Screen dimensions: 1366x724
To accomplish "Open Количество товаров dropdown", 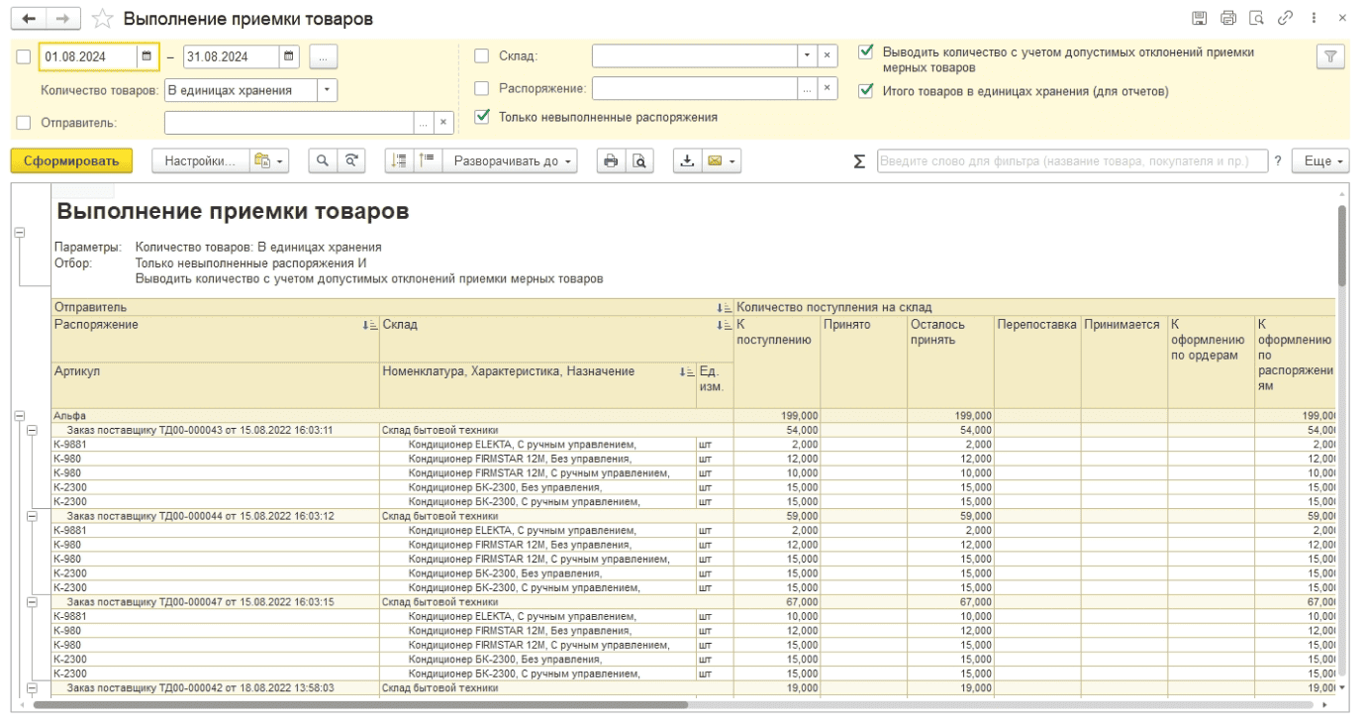I will coord(327,90).
